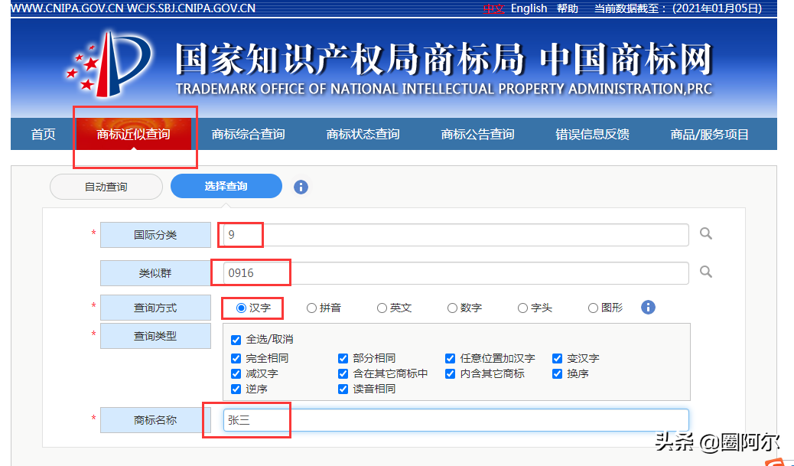Uncheck the 换序 checkbox
The image size is (794, 466).
(558, 374)
